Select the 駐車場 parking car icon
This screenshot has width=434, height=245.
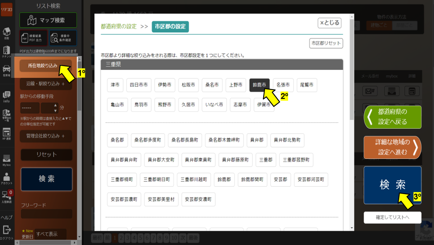[7, 70]
